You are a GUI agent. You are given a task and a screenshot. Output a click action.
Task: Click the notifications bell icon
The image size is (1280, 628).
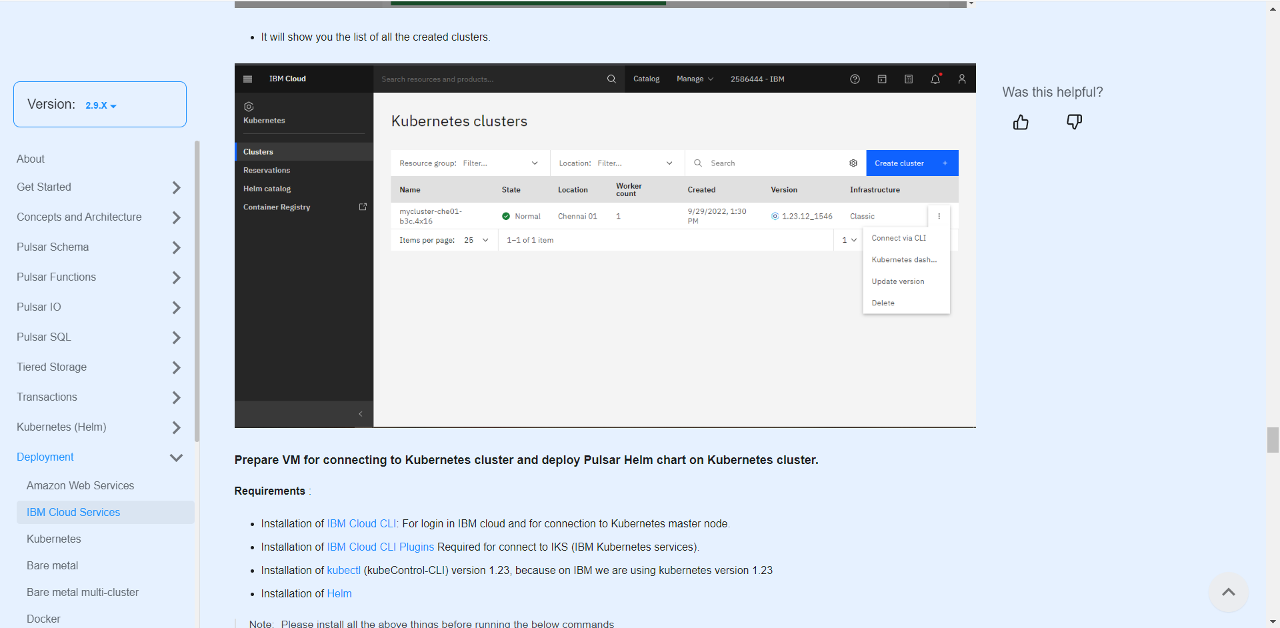[x=935, y=79]
